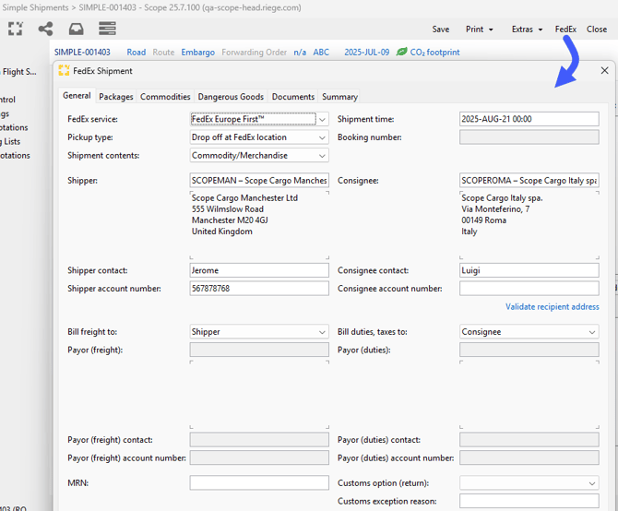Expand the Bill duties, taxes to dropdown
618x511 pixels.
(592, 332)
